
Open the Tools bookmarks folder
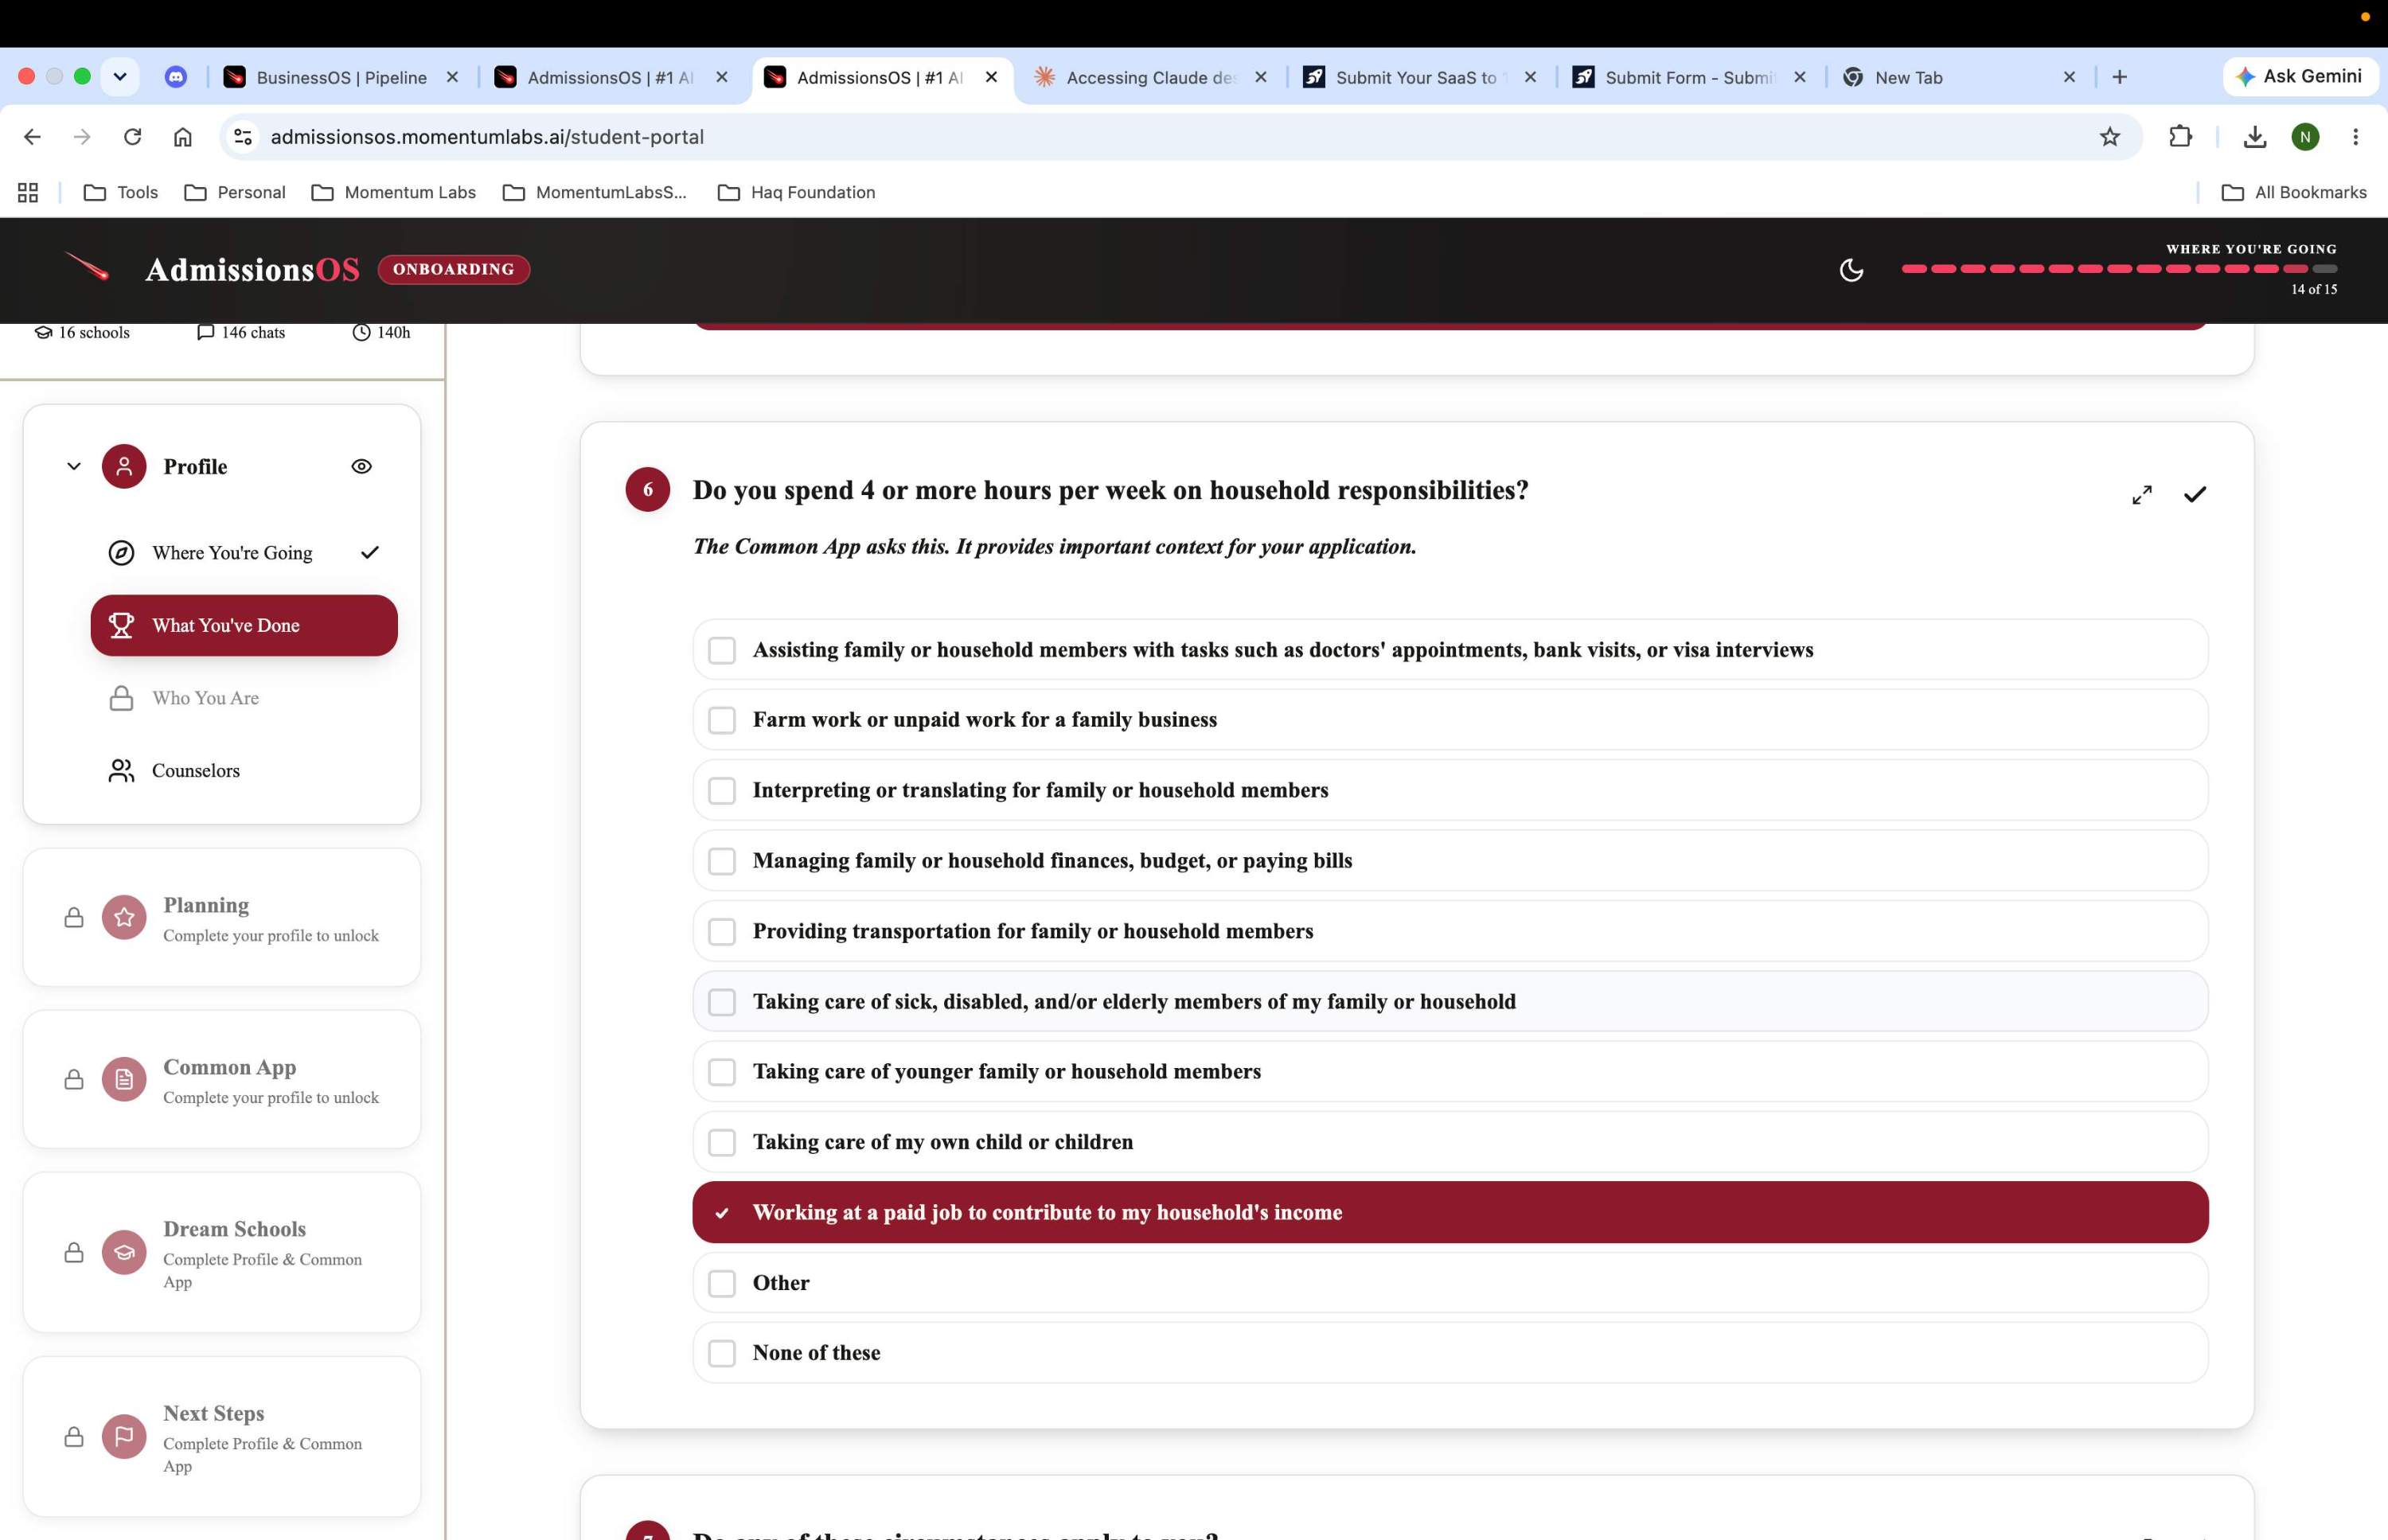(x=121, y=192)
